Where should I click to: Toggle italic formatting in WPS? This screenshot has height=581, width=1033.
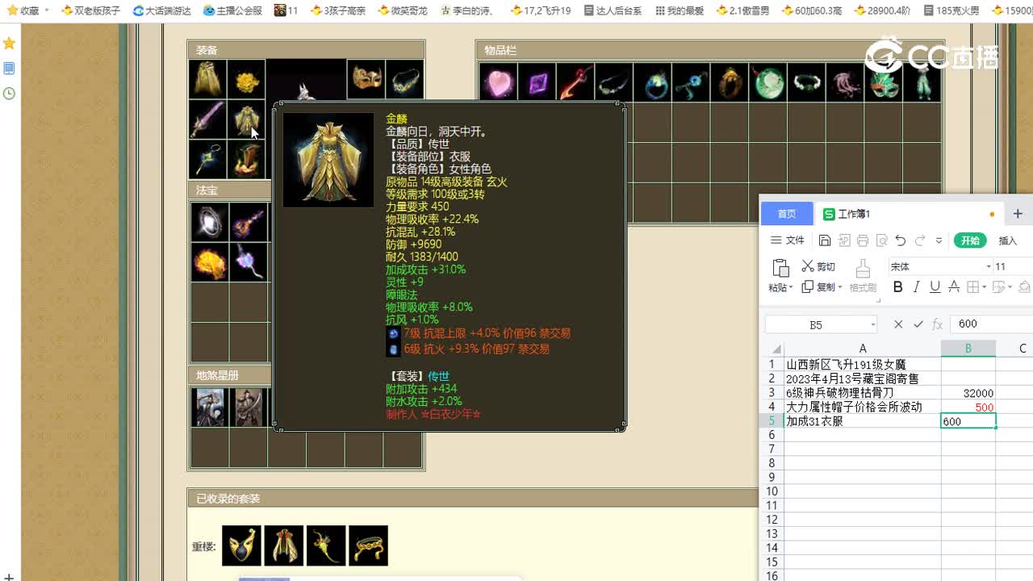pos(916,287)
